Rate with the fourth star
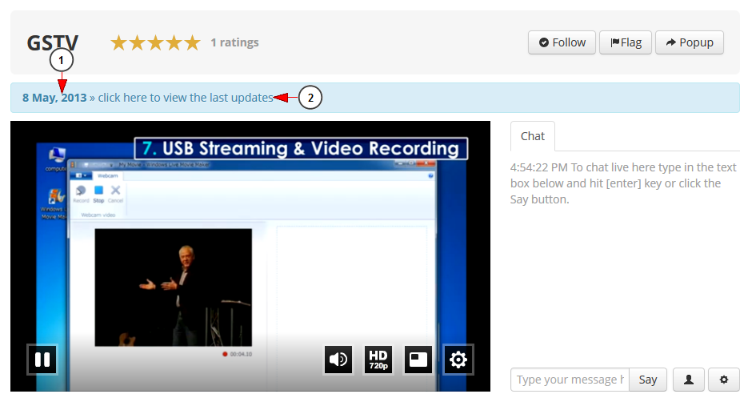The image size is (748, 406). tap(174, 42)
